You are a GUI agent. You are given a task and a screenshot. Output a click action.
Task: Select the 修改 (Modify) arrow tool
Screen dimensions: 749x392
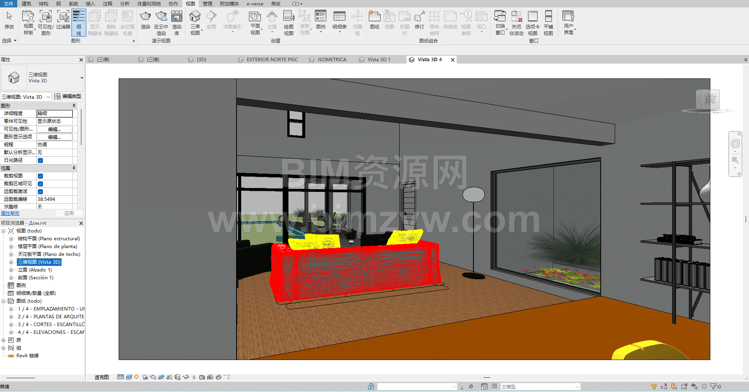coord(9,20)
